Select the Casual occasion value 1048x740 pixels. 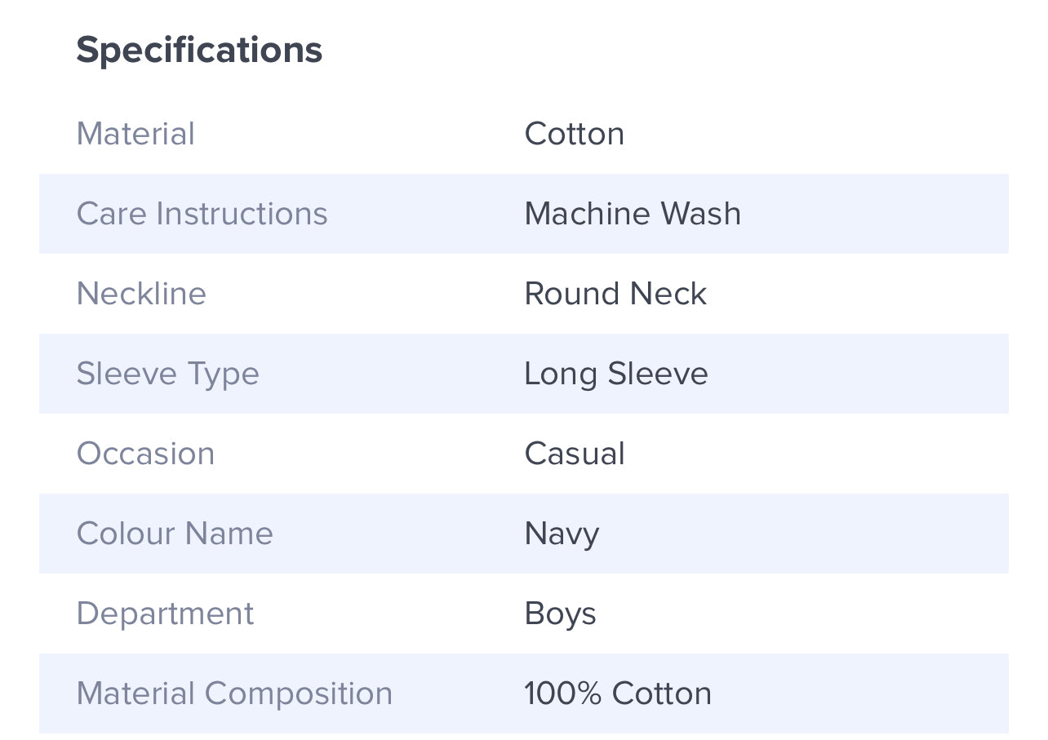575,454
